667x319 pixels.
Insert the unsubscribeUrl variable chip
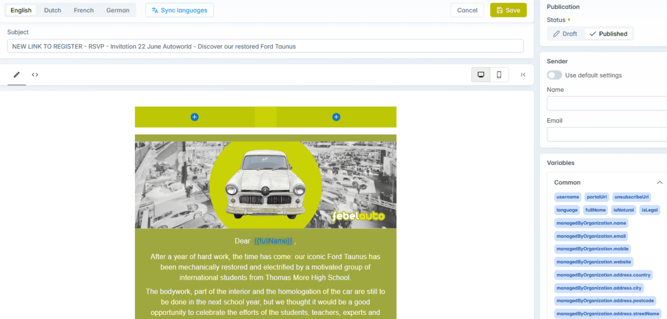tap(631, 197)
